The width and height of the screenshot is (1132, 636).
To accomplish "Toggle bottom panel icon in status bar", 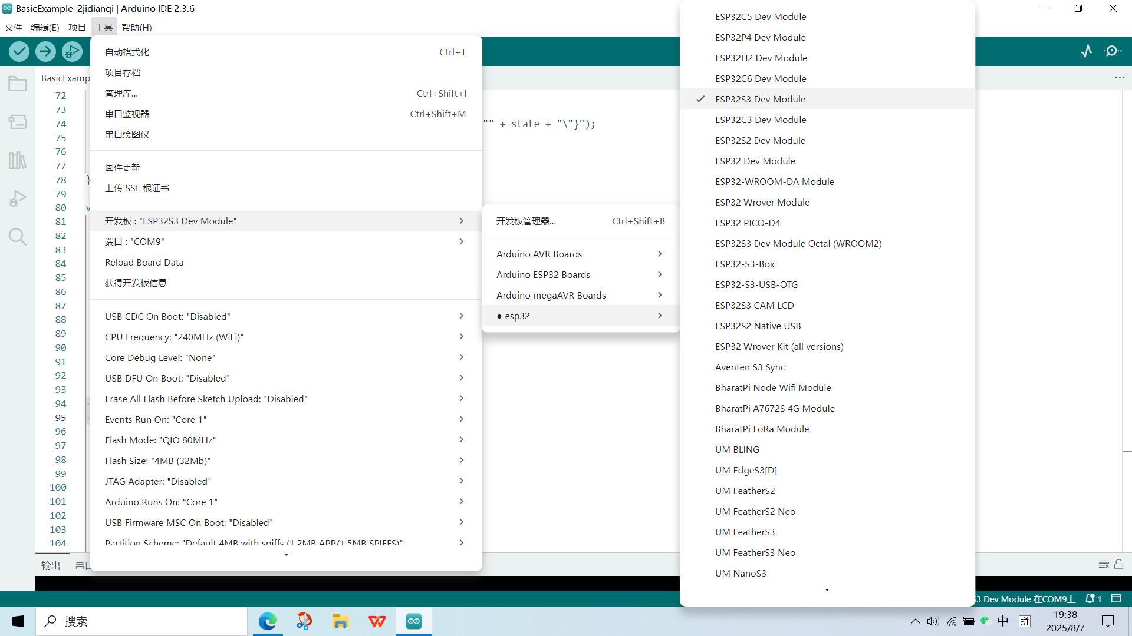I will point(1116,599).
